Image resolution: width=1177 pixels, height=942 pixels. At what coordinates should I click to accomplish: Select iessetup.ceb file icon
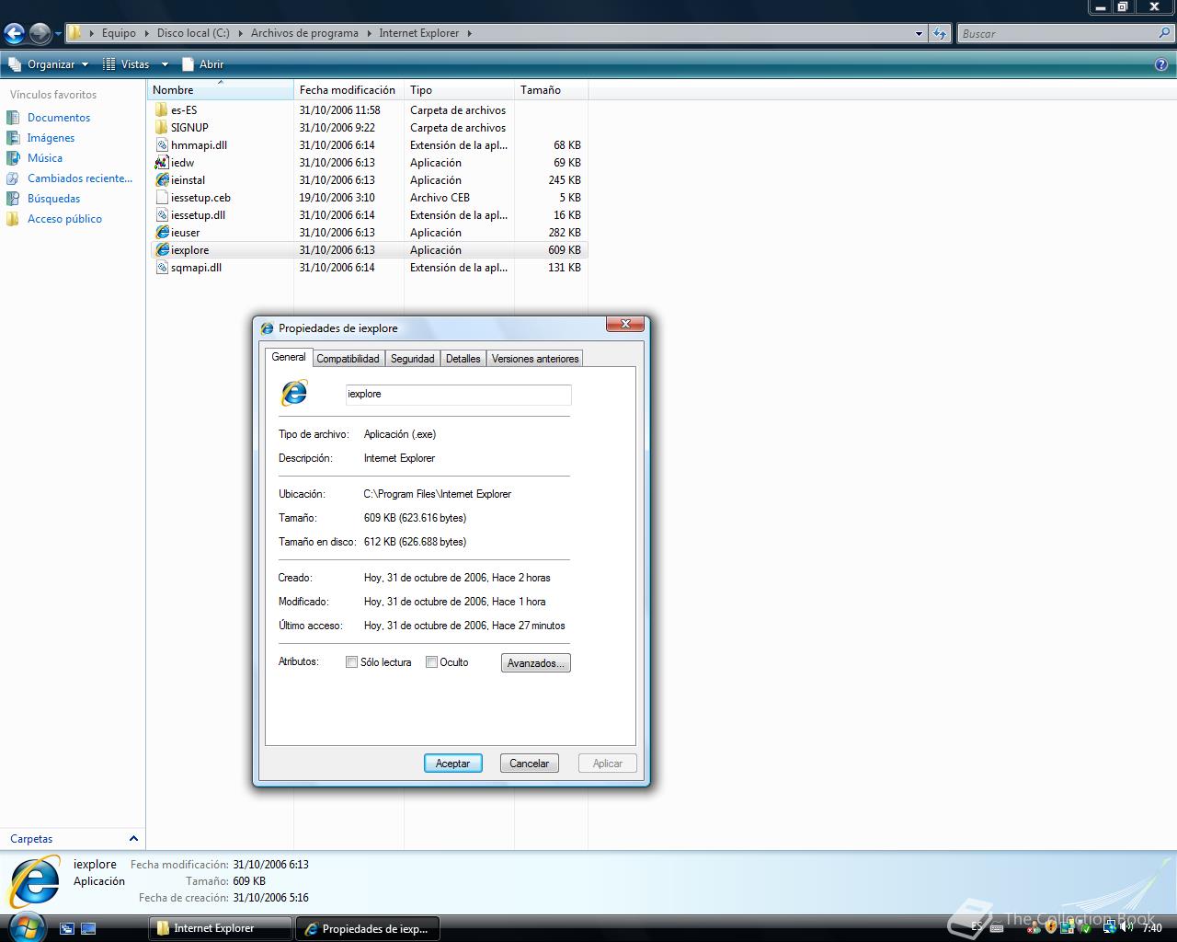pos(162,198)
